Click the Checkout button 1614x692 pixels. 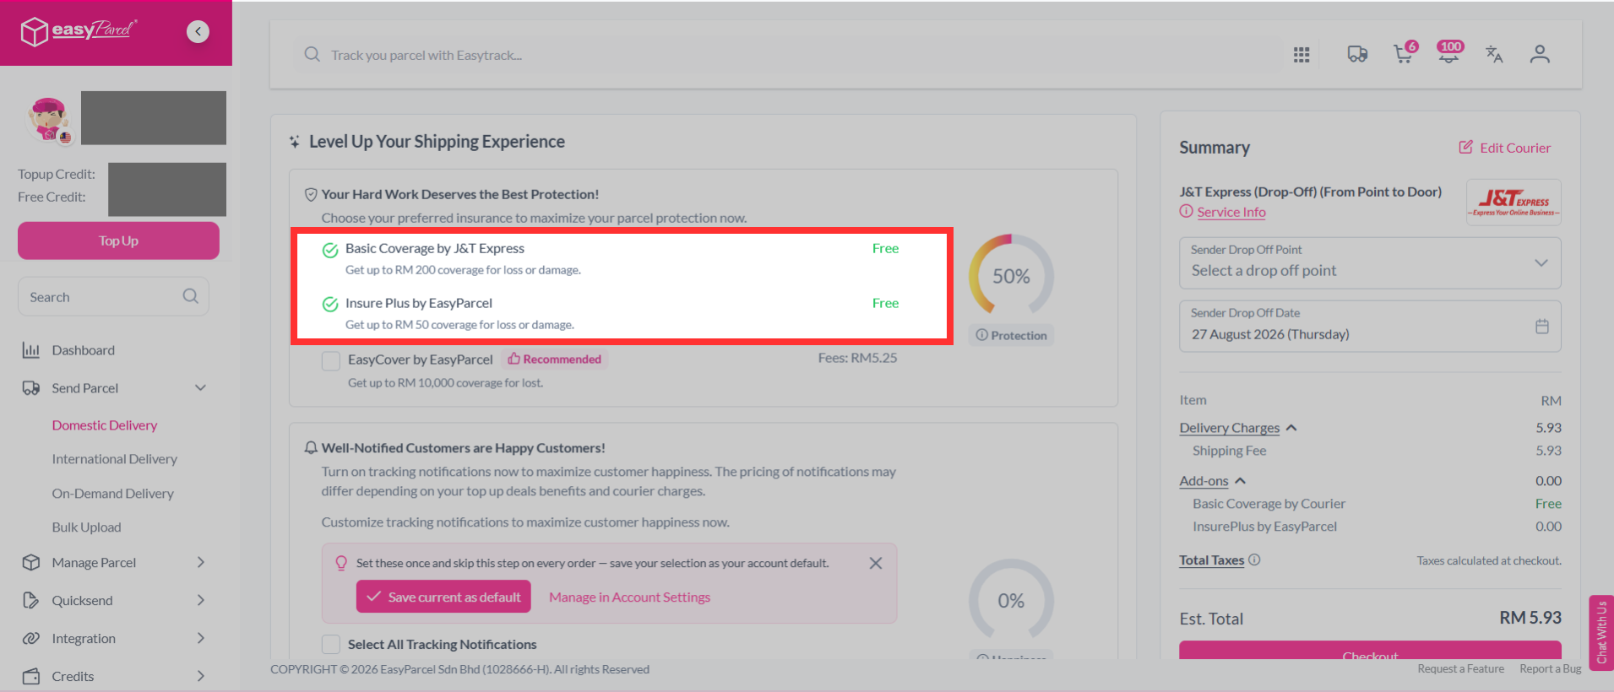(x=1370, y=651)
